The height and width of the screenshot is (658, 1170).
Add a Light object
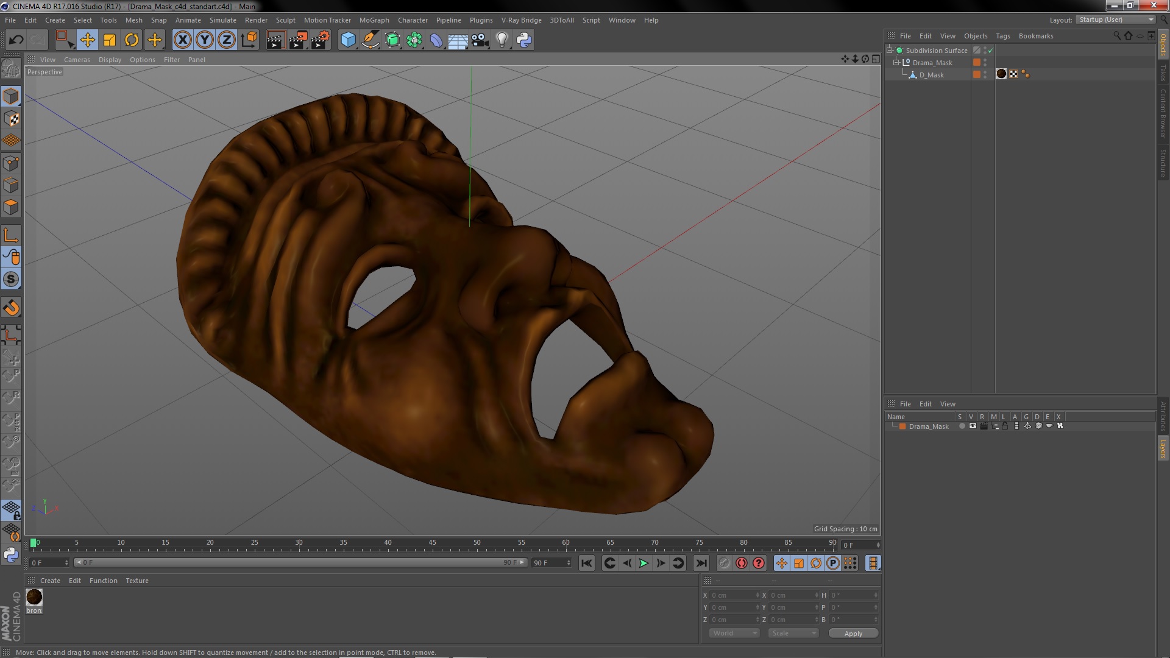click(502, 40)
